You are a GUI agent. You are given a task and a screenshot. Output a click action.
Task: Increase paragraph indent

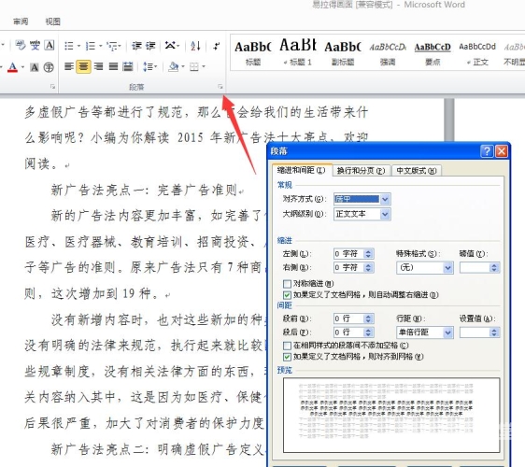(150, 46)
